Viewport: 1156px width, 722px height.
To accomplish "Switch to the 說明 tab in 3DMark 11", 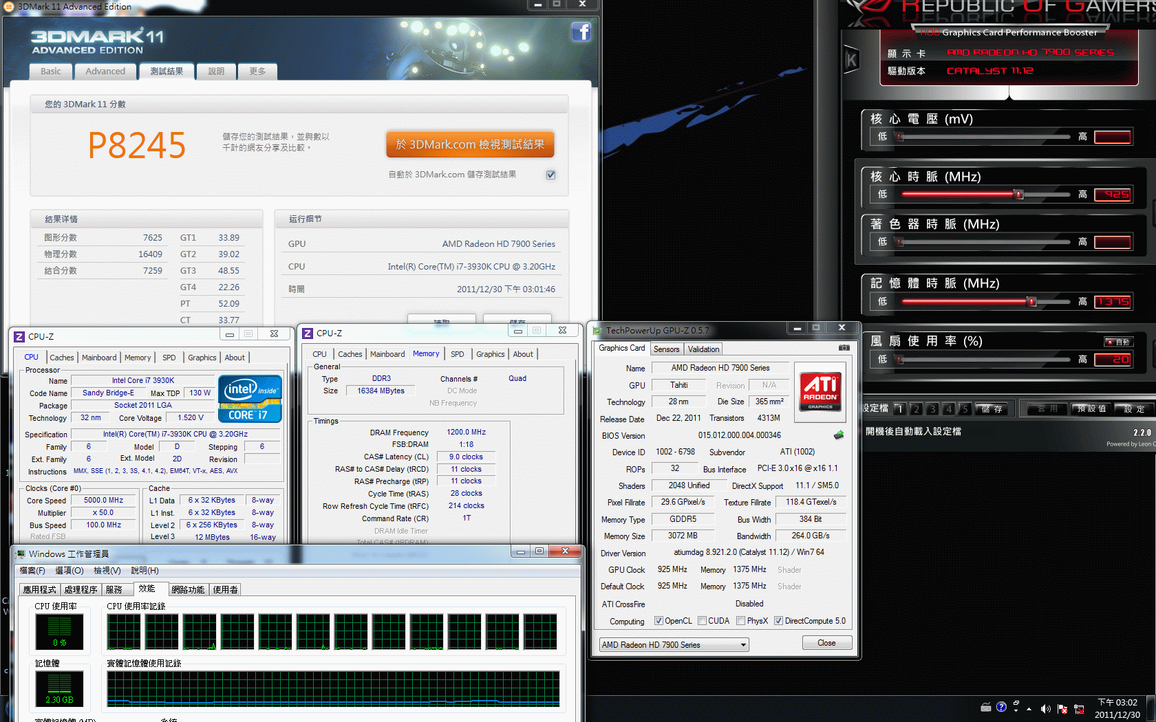I will point(216,72).
